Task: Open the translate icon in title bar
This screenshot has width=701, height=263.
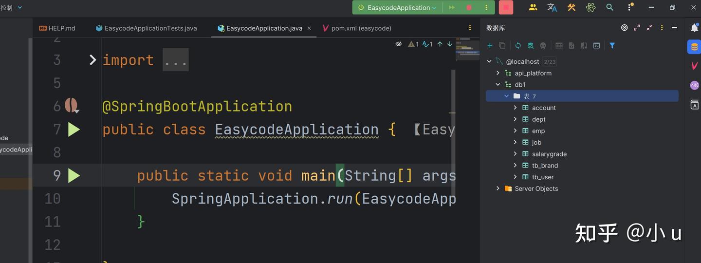Action: tap(552, 7)
